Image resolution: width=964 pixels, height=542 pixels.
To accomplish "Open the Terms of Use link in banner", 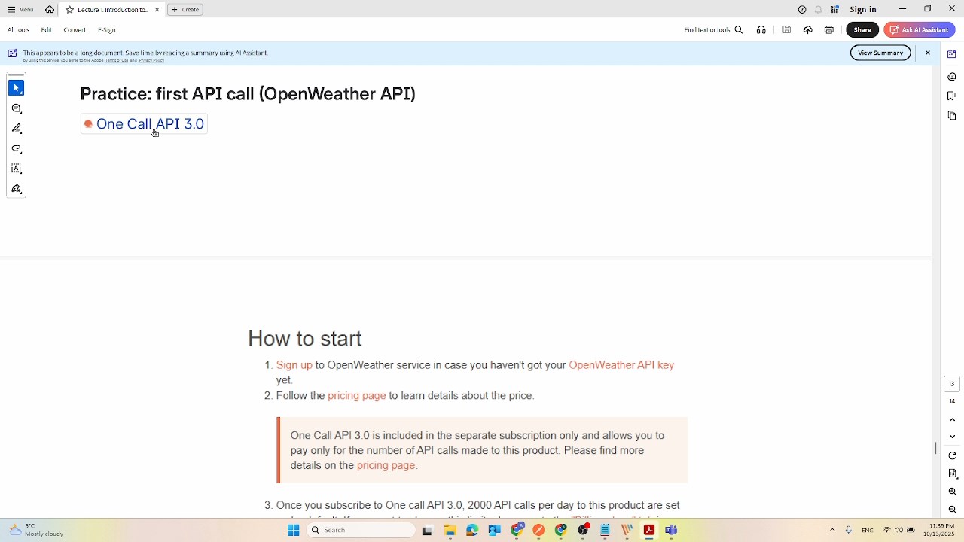I will (x=117, y=60).
